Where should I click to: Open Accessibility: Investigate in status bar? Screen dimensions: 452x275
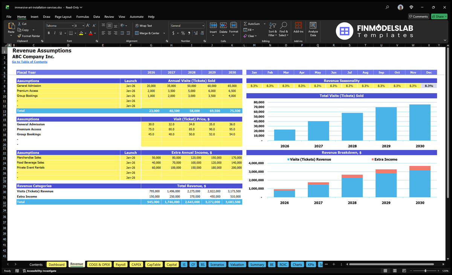(x=39, y=271)
